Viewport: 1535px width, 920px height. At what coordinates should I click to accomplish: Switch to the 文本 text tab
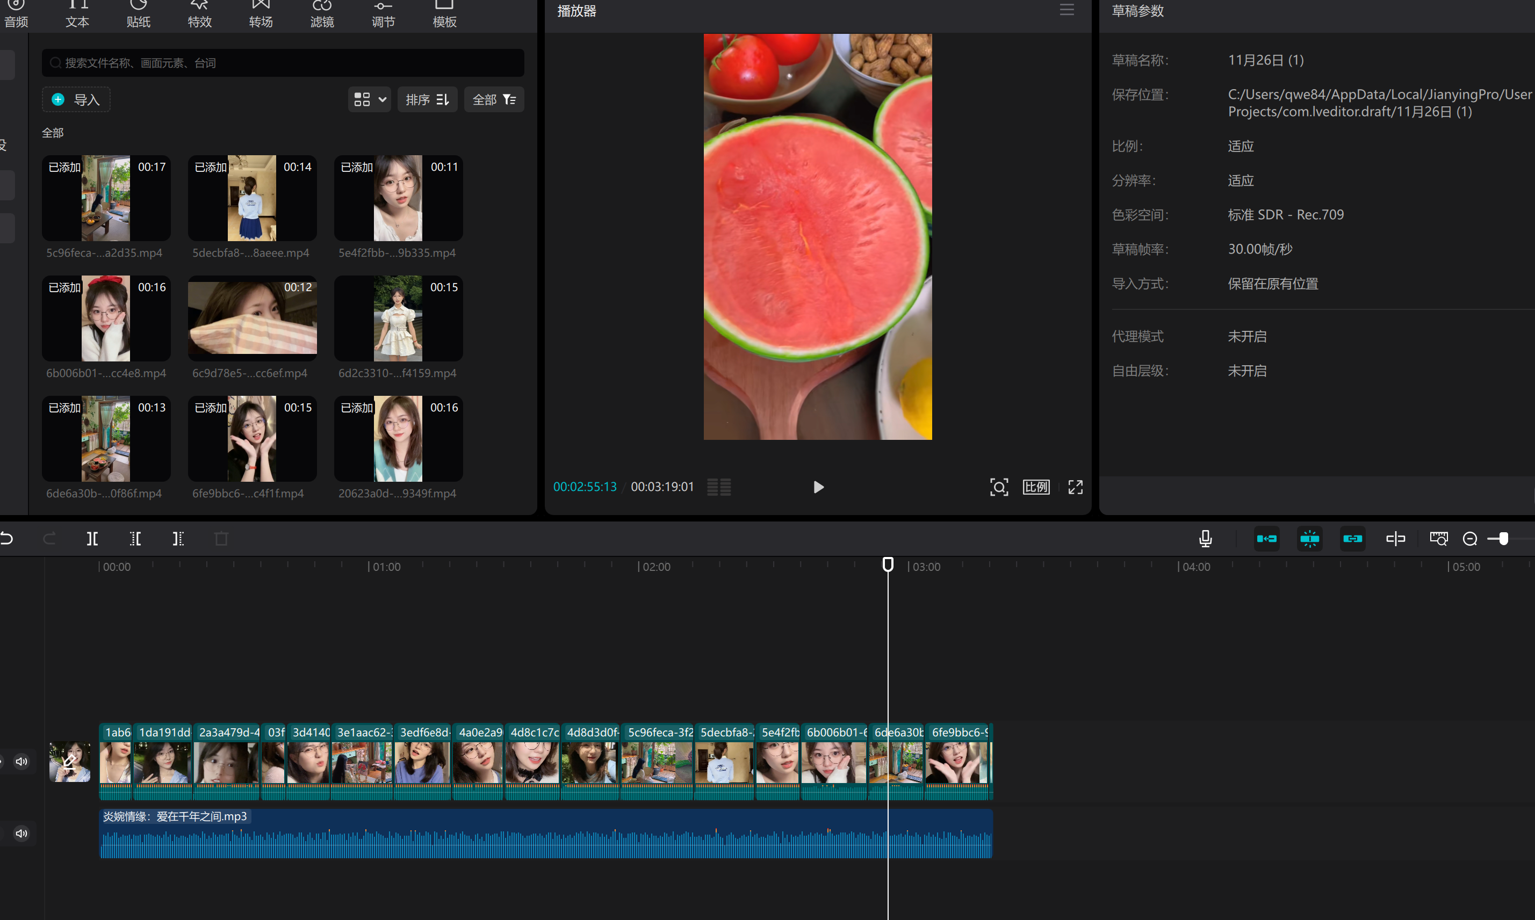coord(77,15)
